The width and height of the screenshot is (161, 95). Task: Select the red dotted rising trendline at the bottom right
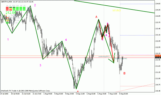135,88
